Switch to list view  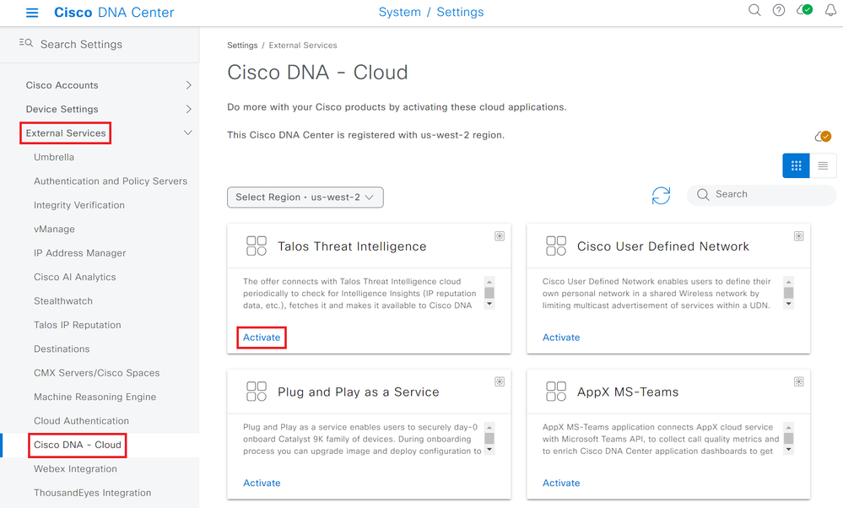click(x=823, y=165)
